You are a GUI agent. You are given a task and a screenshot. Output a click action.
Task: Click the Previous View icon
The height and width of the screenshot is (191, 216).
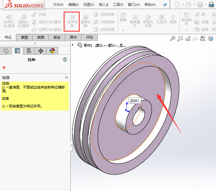click(x=188, y=39)
